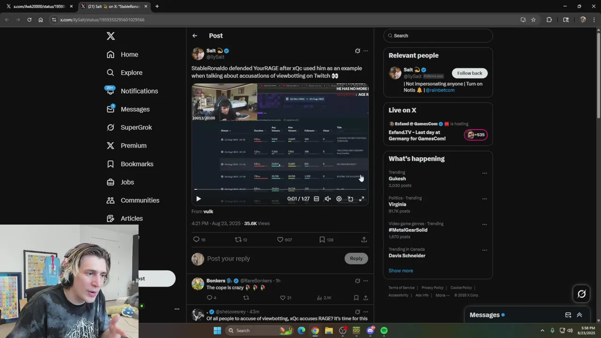This screenshot has width=601, height=338.
Task: Open the floating Grok button
Action: (581, 294)
